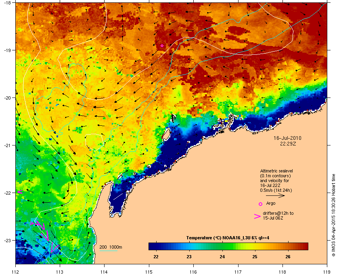Click the colorbar tick label 24

point(222,257)
